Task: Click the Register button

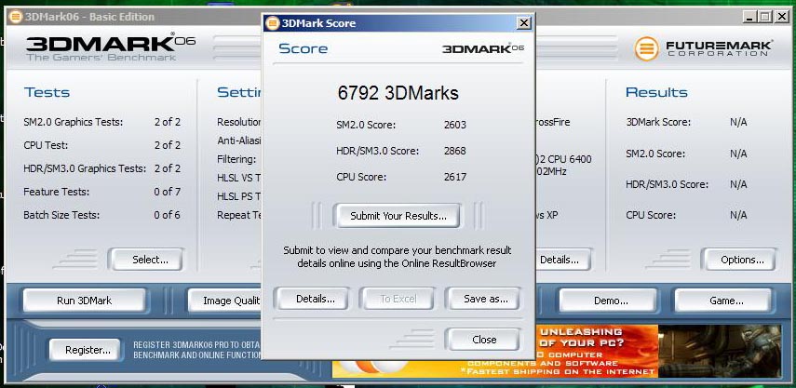Action: 88,350
